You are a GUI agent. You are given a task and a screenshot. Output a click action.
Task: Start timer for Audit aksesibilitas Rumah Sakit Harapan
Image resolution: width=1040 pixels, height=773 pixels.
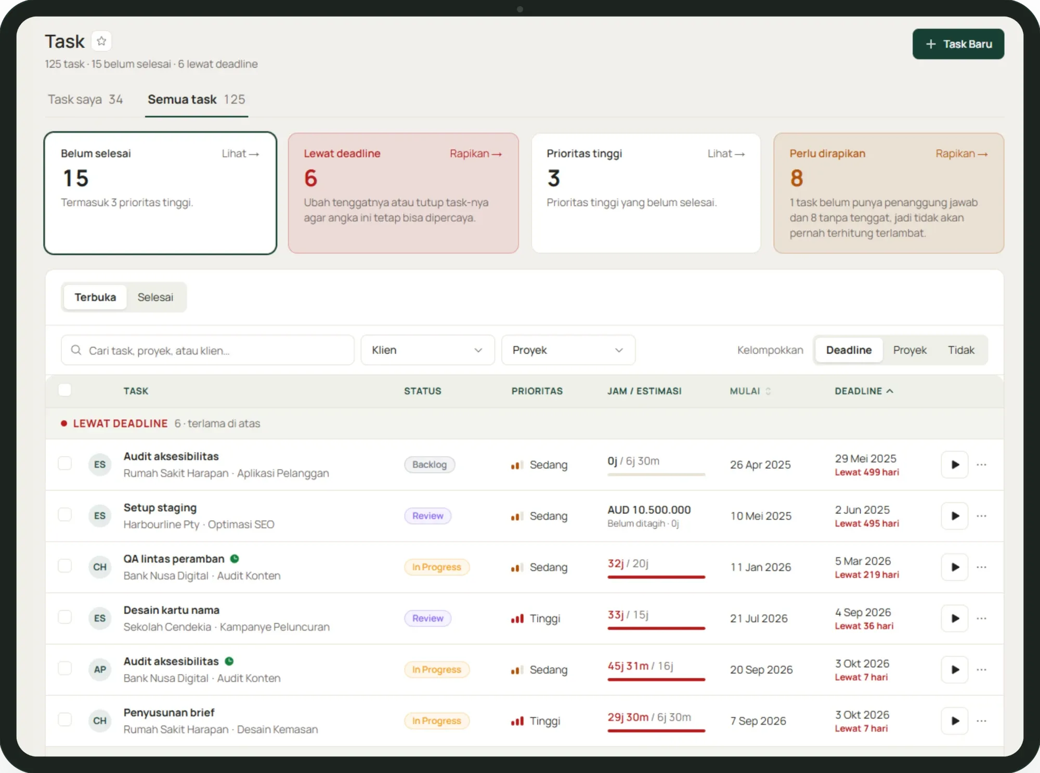955,465
